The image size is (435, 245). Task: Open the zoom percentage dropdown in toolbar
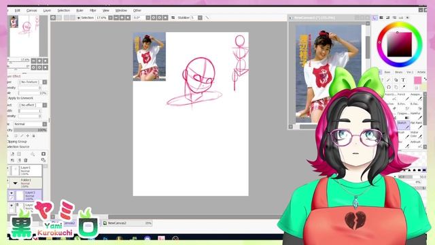(110, 18)
